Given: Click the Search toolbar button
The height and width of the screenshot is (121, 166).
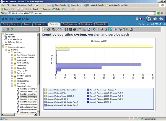Looking at the screenshot, I should (x=34, y=9).
